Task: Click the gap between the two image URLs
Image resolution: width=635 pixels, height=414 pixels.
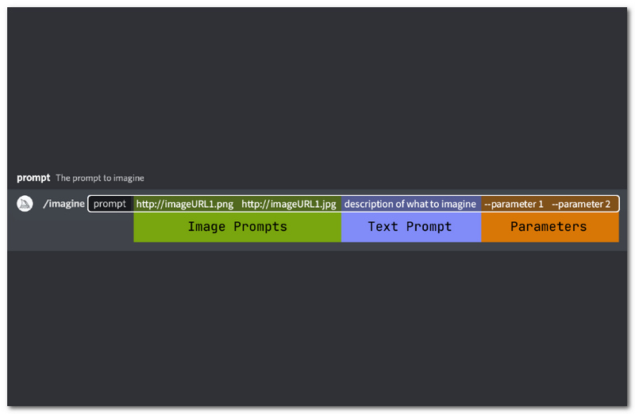Action: pos(237,204)
